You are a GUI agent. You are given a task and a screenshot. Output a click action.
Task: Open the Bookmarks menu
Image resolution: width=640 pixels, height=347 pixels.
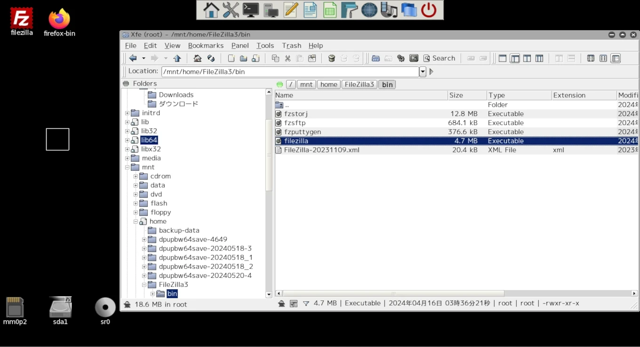[206, 46]
